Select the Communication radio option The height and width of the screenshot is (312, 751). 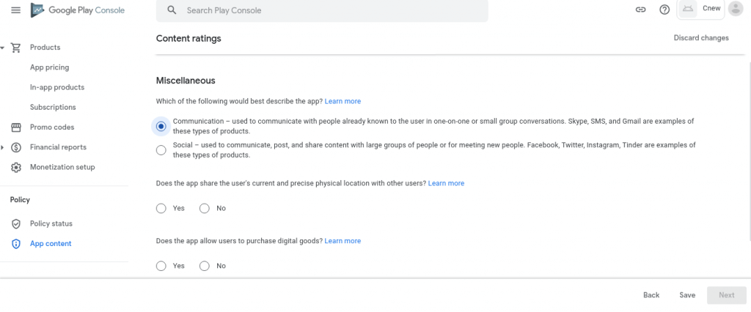(x=161, y=126)
